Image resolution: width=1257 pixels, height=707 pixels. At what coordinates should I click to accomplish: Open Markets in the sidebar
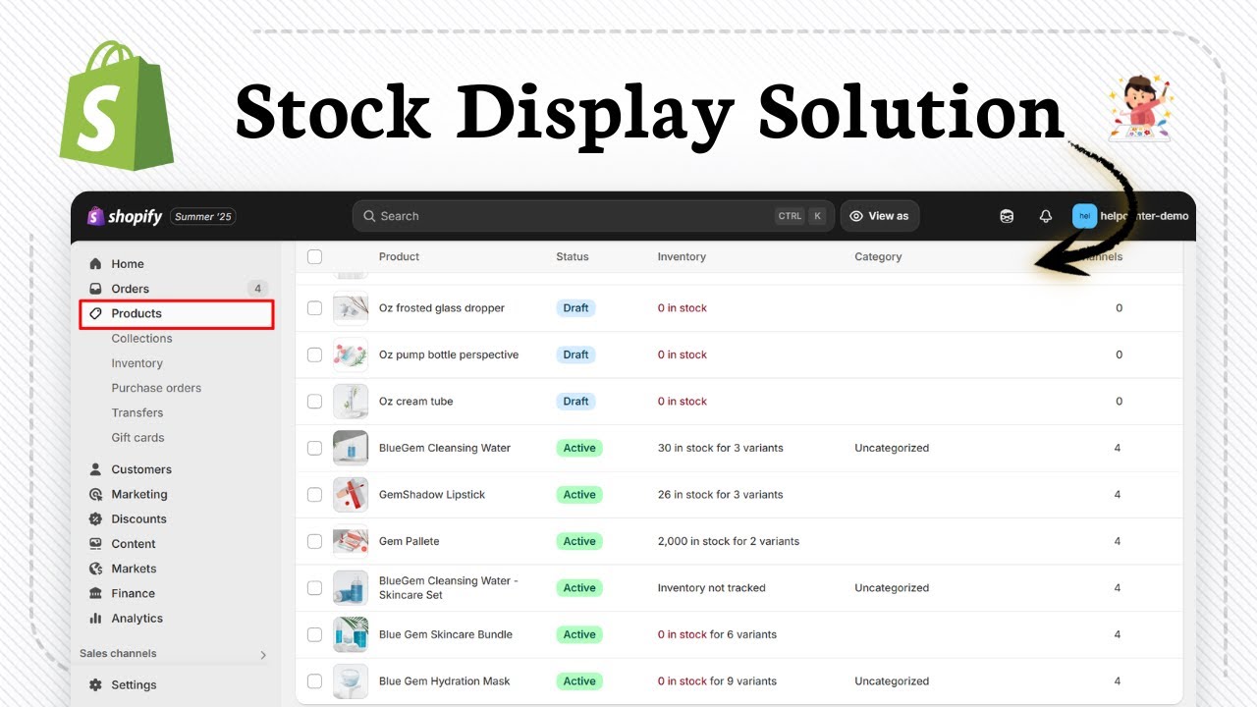click(134, 569)
